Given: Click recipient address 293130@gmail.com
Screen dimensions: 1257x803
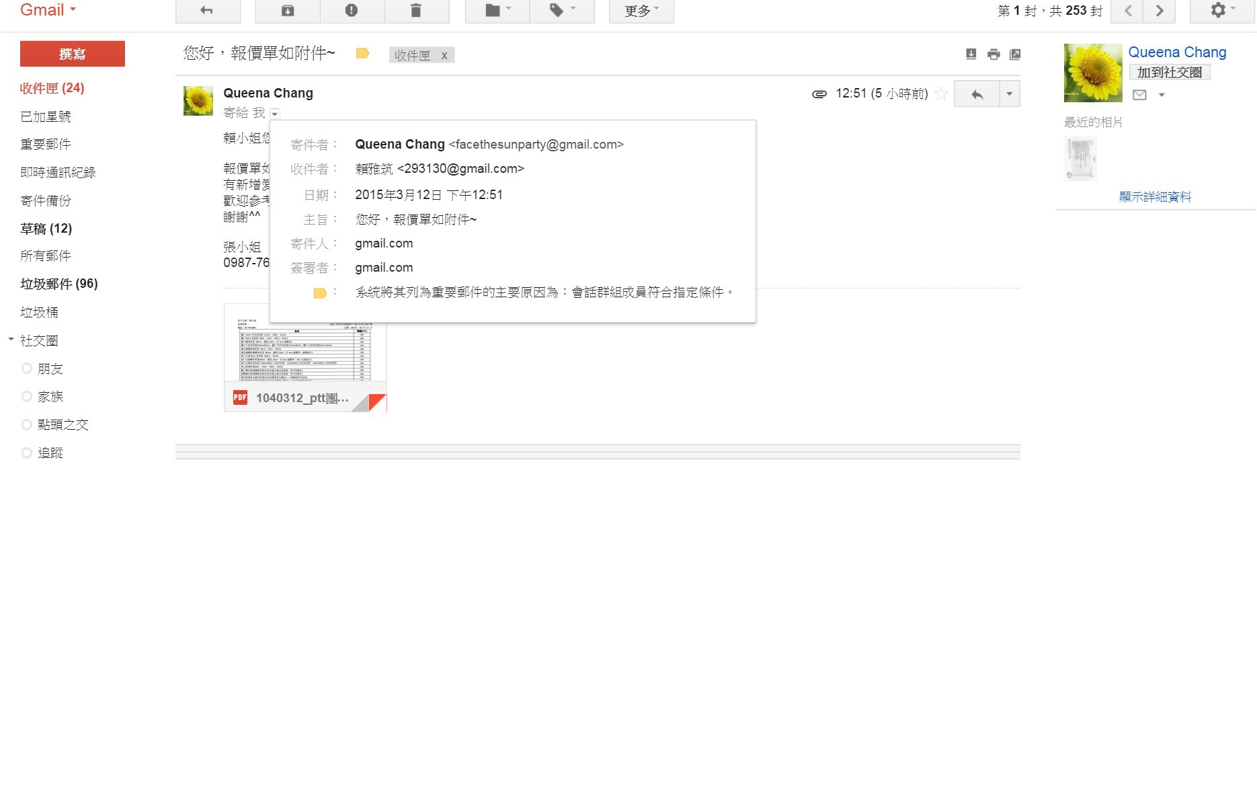Looking at the screenshot, I should (x=460, y=168).
